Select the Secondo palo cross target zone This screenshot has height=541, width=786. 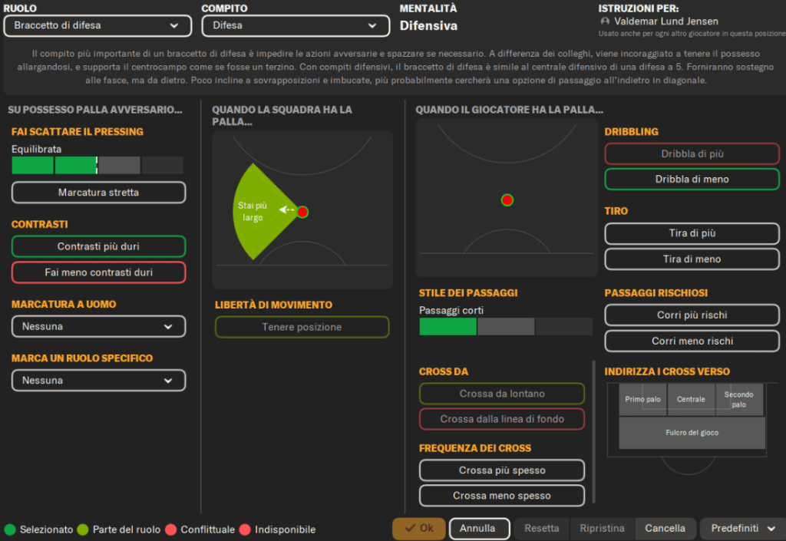(739, 400)
